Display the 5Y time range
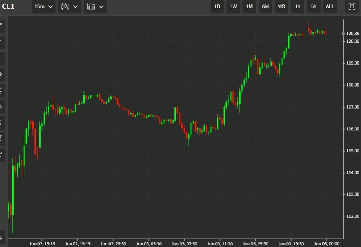This screenshot has height=247, width=361. [x=313, y=6]
